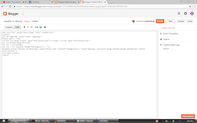The width and height of the screenshot is (197, 123).
Task: Apply italic formatting in editor toolbar
Action: (x=28, y=27)
